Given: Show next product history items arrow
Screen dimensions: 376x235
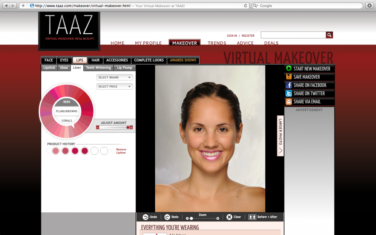Looking at the screenshot, I should pyautogui.click(x=111, y=151).
